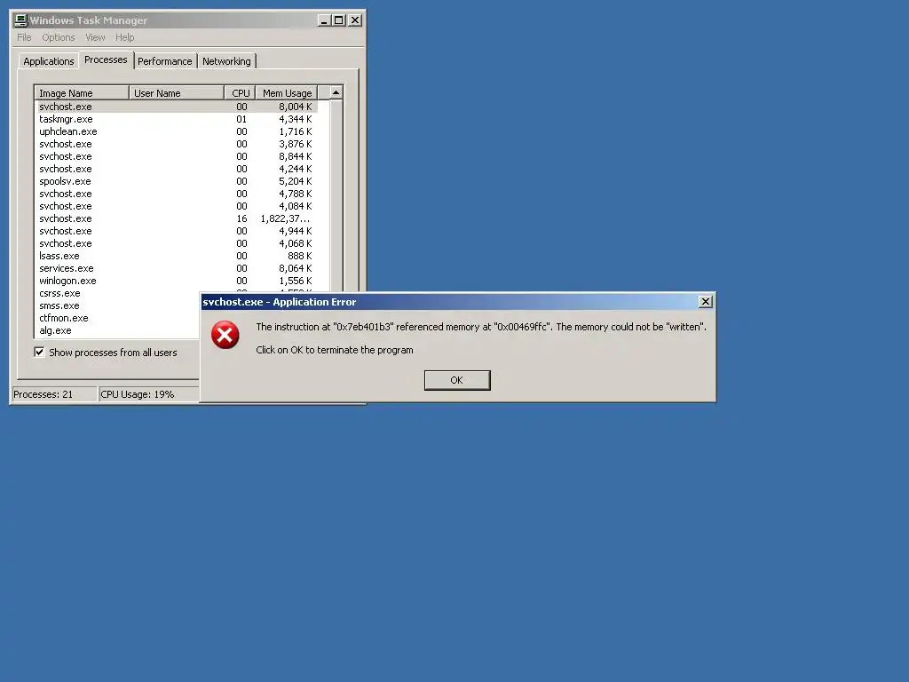The width and height of the screenshot is (909, 682).
Task: Open the Help menu
Action: click(124, 37)
